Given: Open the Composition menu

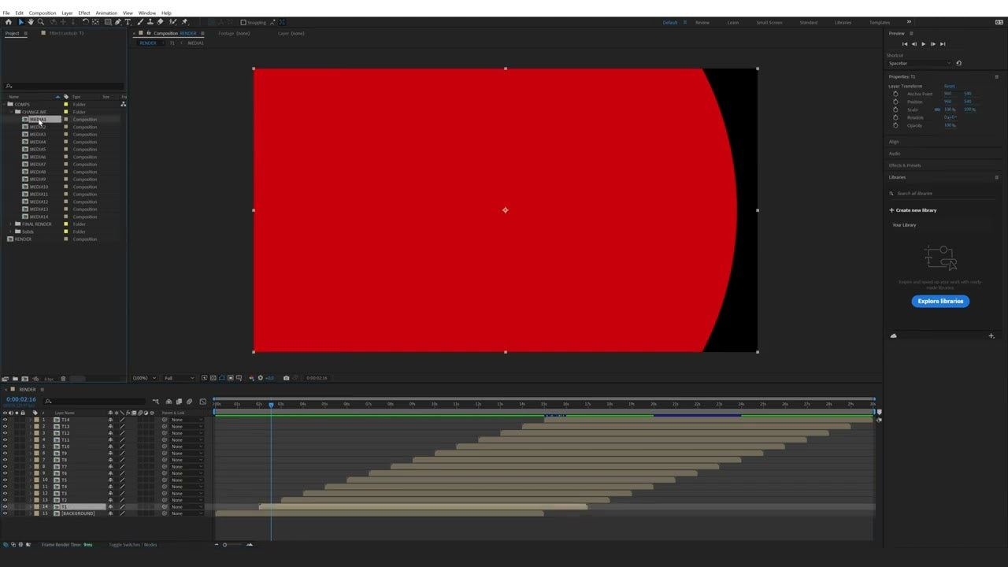Looking at the screenshot, I should pos(43,13).
